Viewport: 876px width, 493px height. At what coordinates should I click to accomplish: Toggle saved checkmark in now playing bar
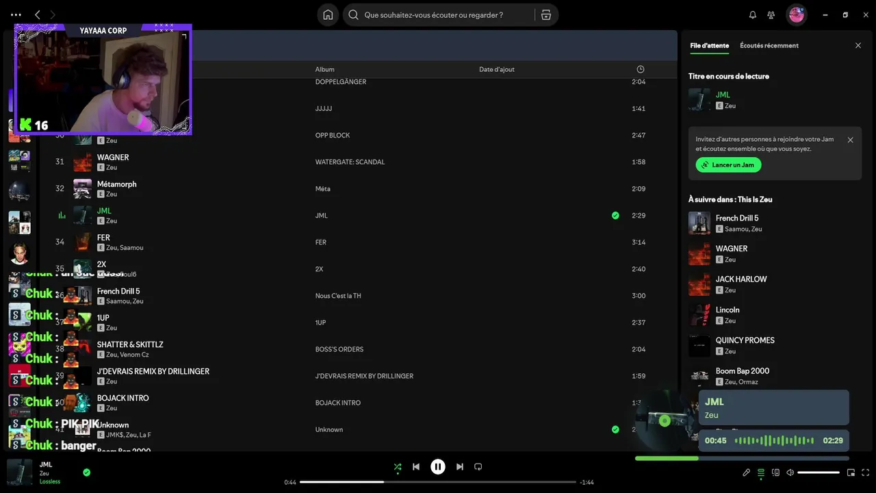coord(86,472)
